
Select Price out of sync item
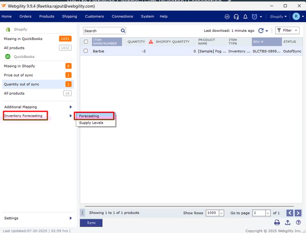coord(18,75)
